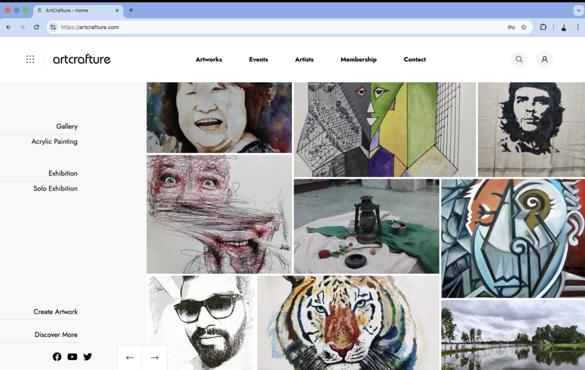Open the Artworks menu

point(209,59)
